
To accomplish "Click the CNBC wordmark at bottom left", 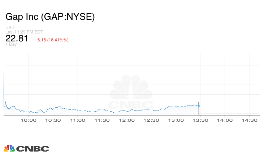I will pyautogui.click(x=32, y=149).
